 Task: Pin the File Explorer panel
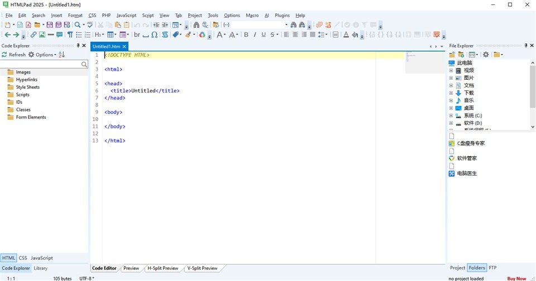pyautogui.click(x=526, y=45)
